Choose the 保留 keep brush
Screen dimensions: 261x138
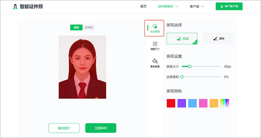point(182,39)
